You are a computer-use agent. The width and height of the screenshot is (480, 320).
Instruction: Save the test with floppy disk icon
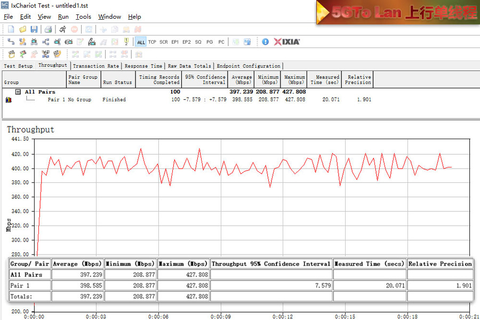click(34, 29)
